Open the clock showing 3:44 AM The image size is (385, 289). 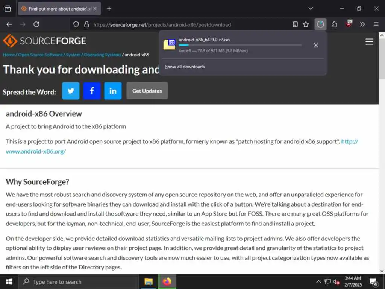(353, 281)
